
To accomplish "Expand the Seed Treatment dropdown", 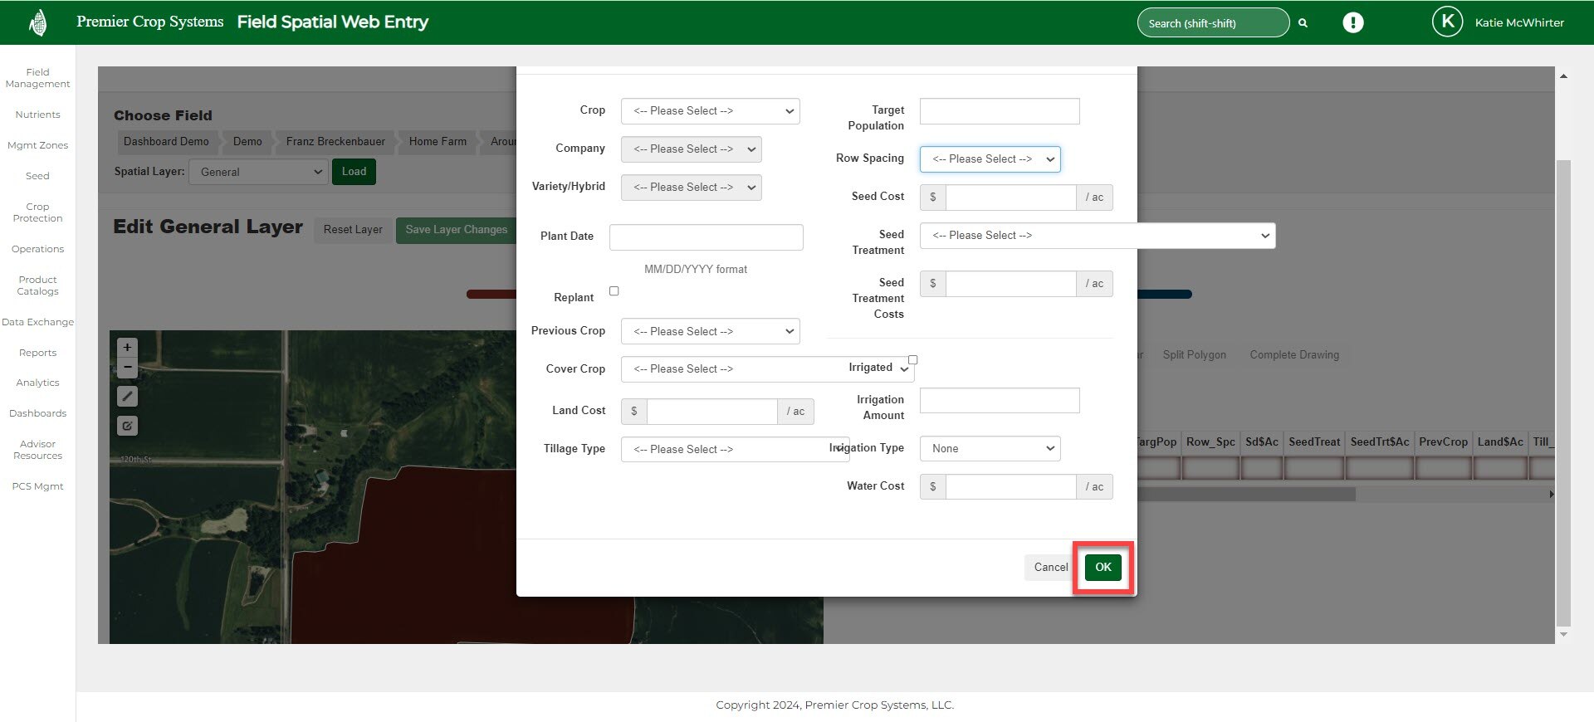I will point(1097,236).
